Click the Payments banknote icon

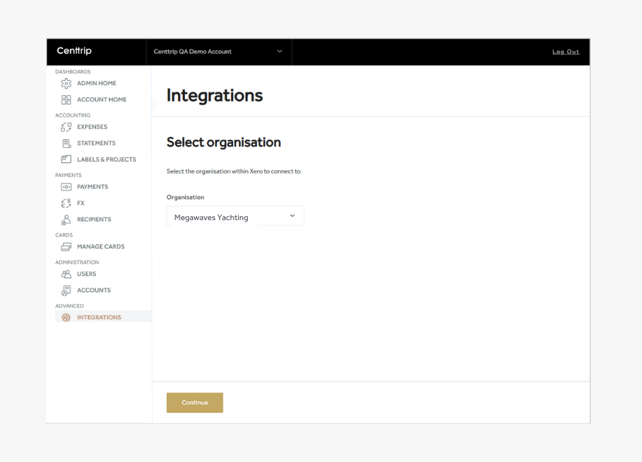click(x=66, y=187)
